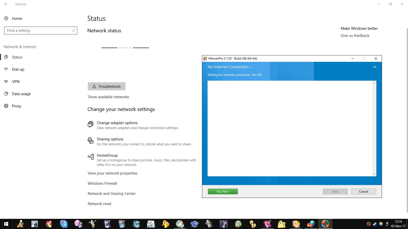Open Settings Home with the gear icon

click(6, 18)
